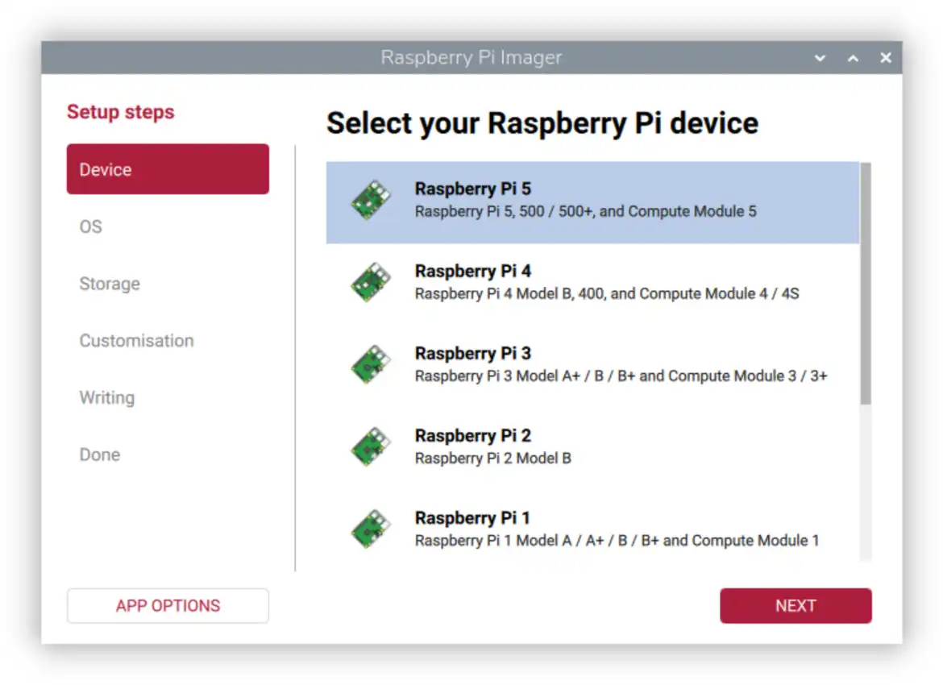Open the Device setup step

click(x=168, y=169)
